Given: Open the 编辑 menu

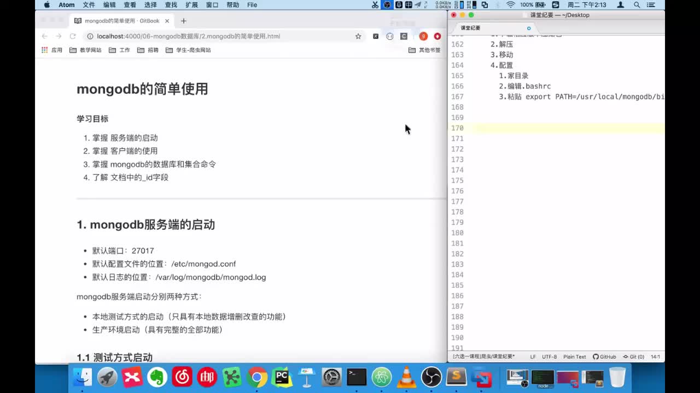Looking at the screenshot, I should pyautogui.click(x=109, y=5).
